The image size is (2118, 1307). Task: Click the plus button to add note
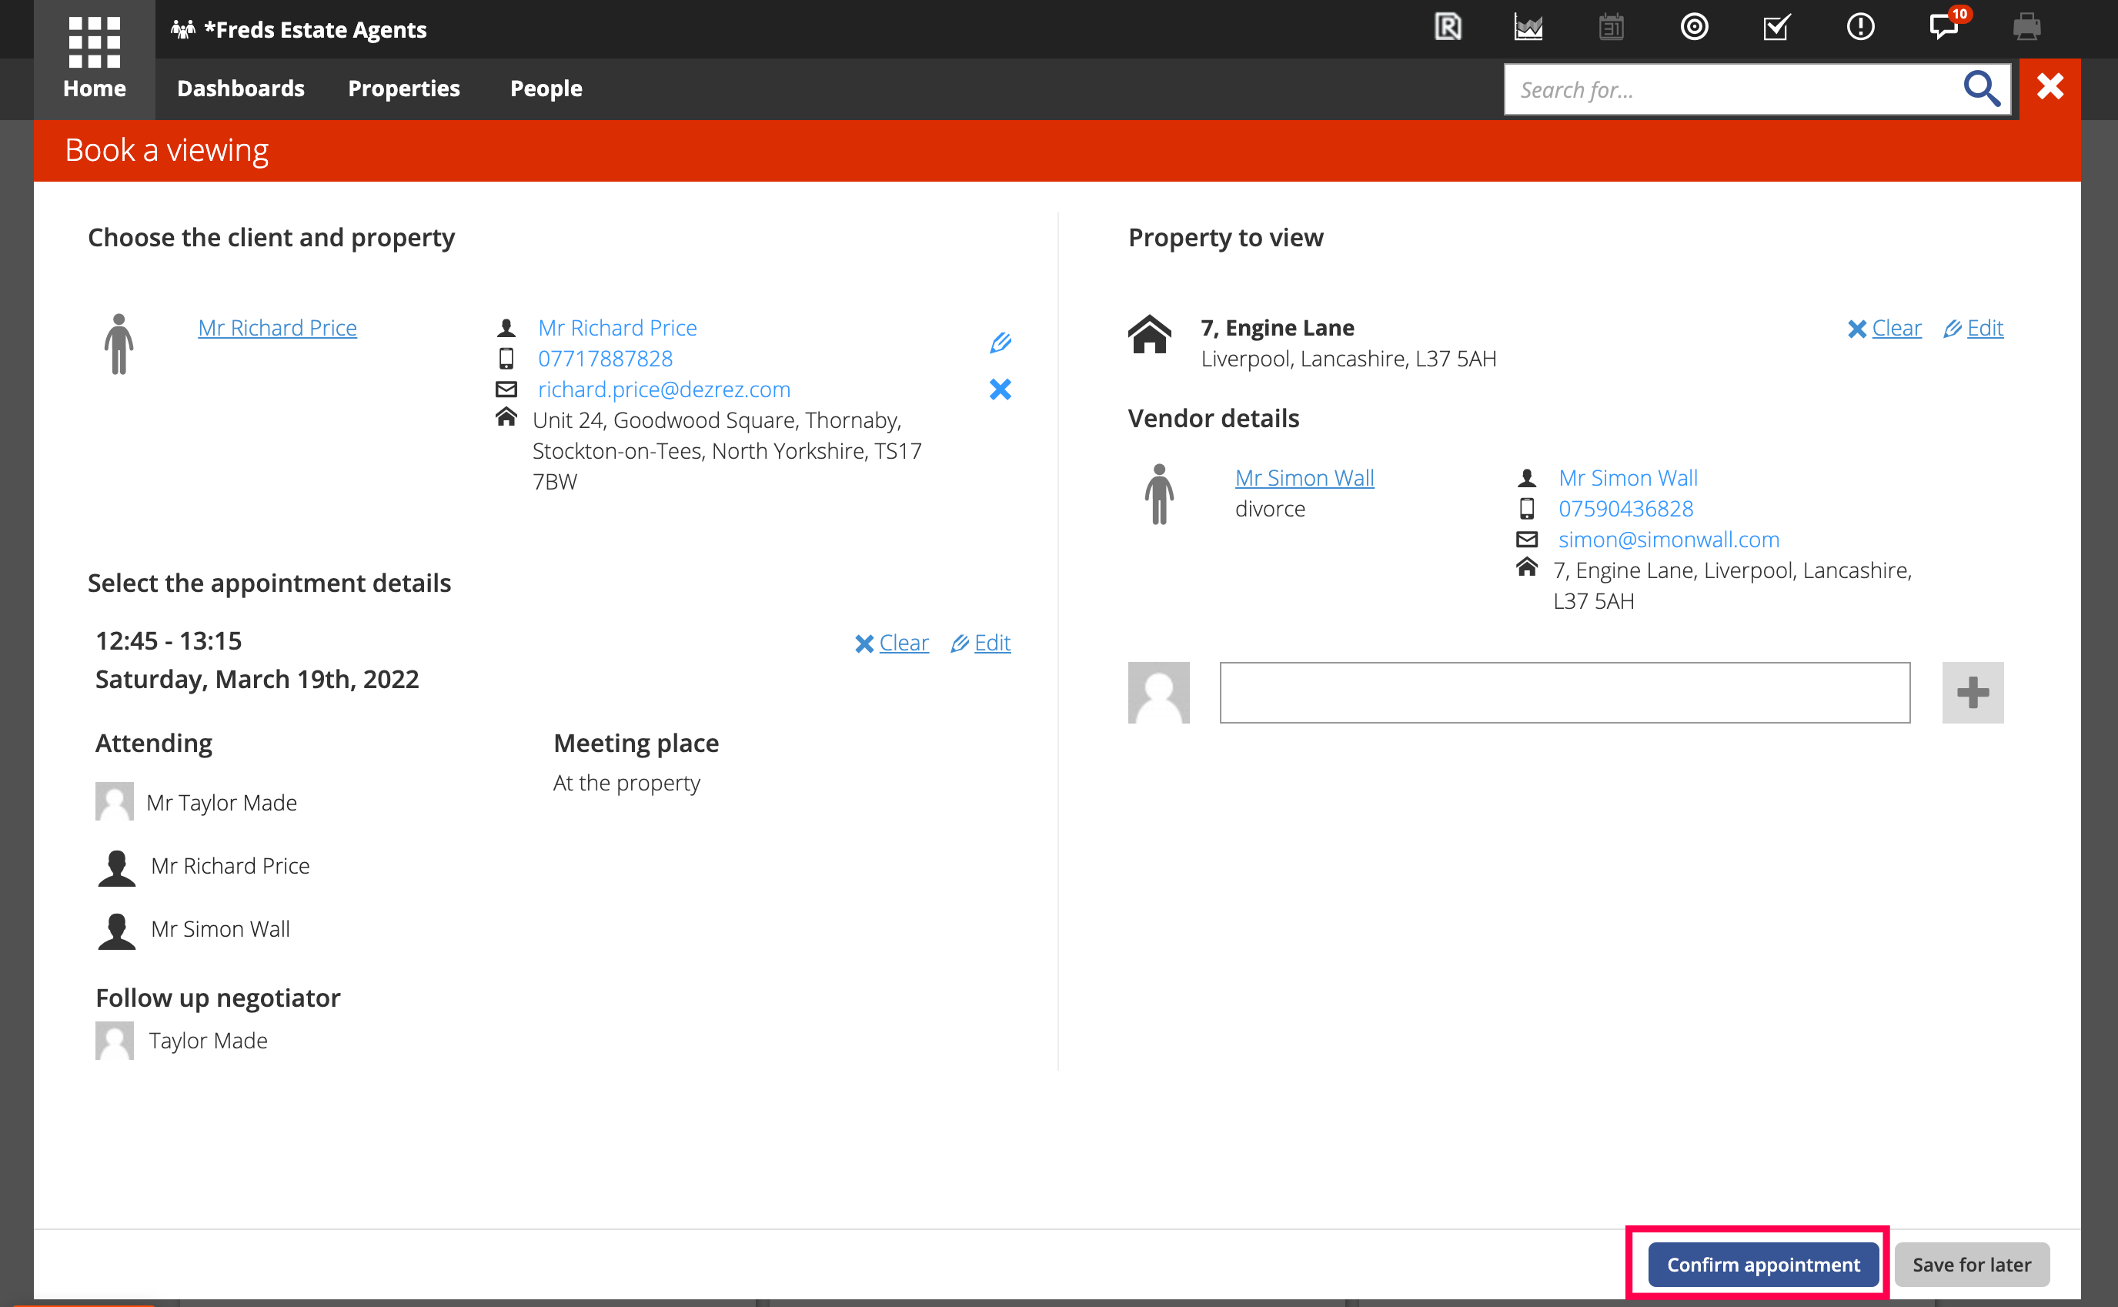[x=1972, y=693]
